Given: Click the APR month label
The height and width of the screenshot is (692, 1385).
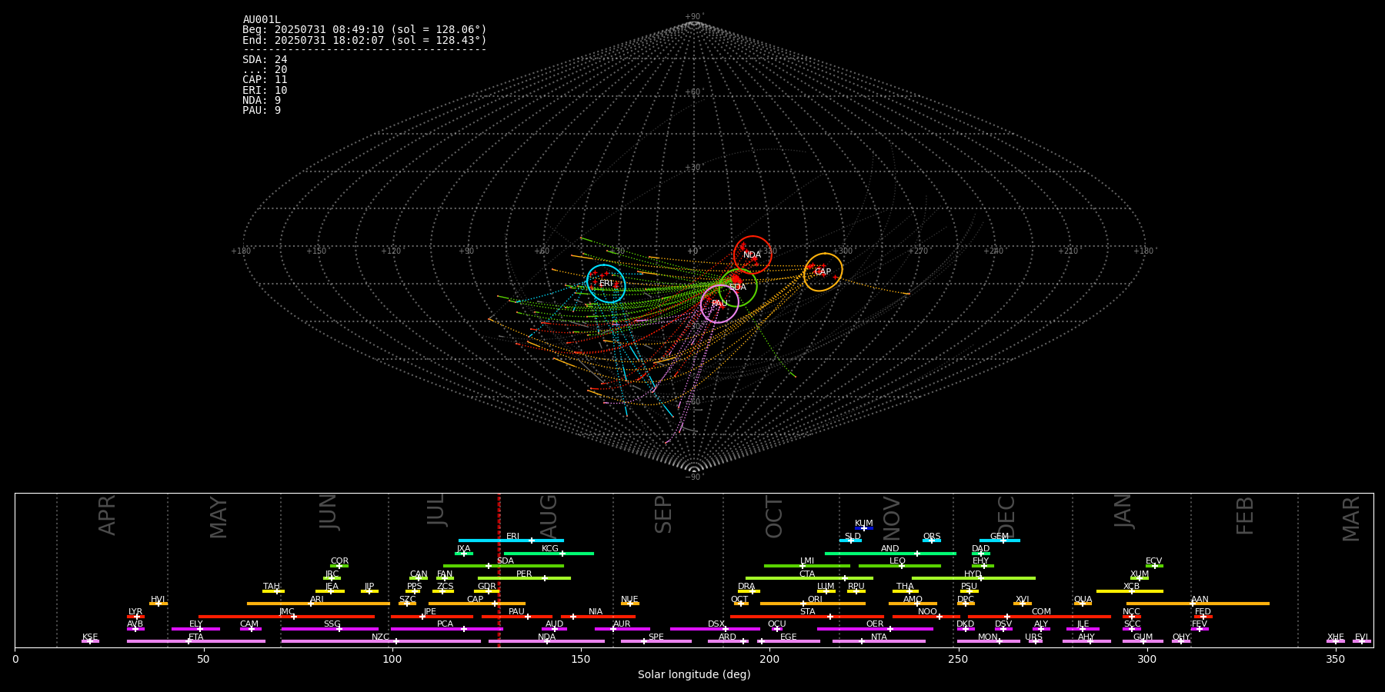Looking at the screenshot, I should [x=107, y=515].
